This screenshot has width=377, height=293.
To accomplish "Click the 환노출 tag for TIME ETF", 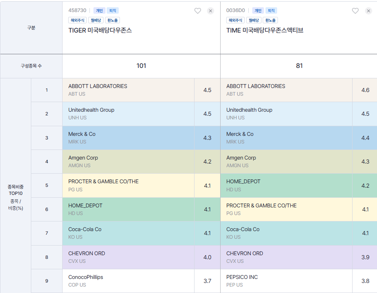I will [x=270, y=20].
